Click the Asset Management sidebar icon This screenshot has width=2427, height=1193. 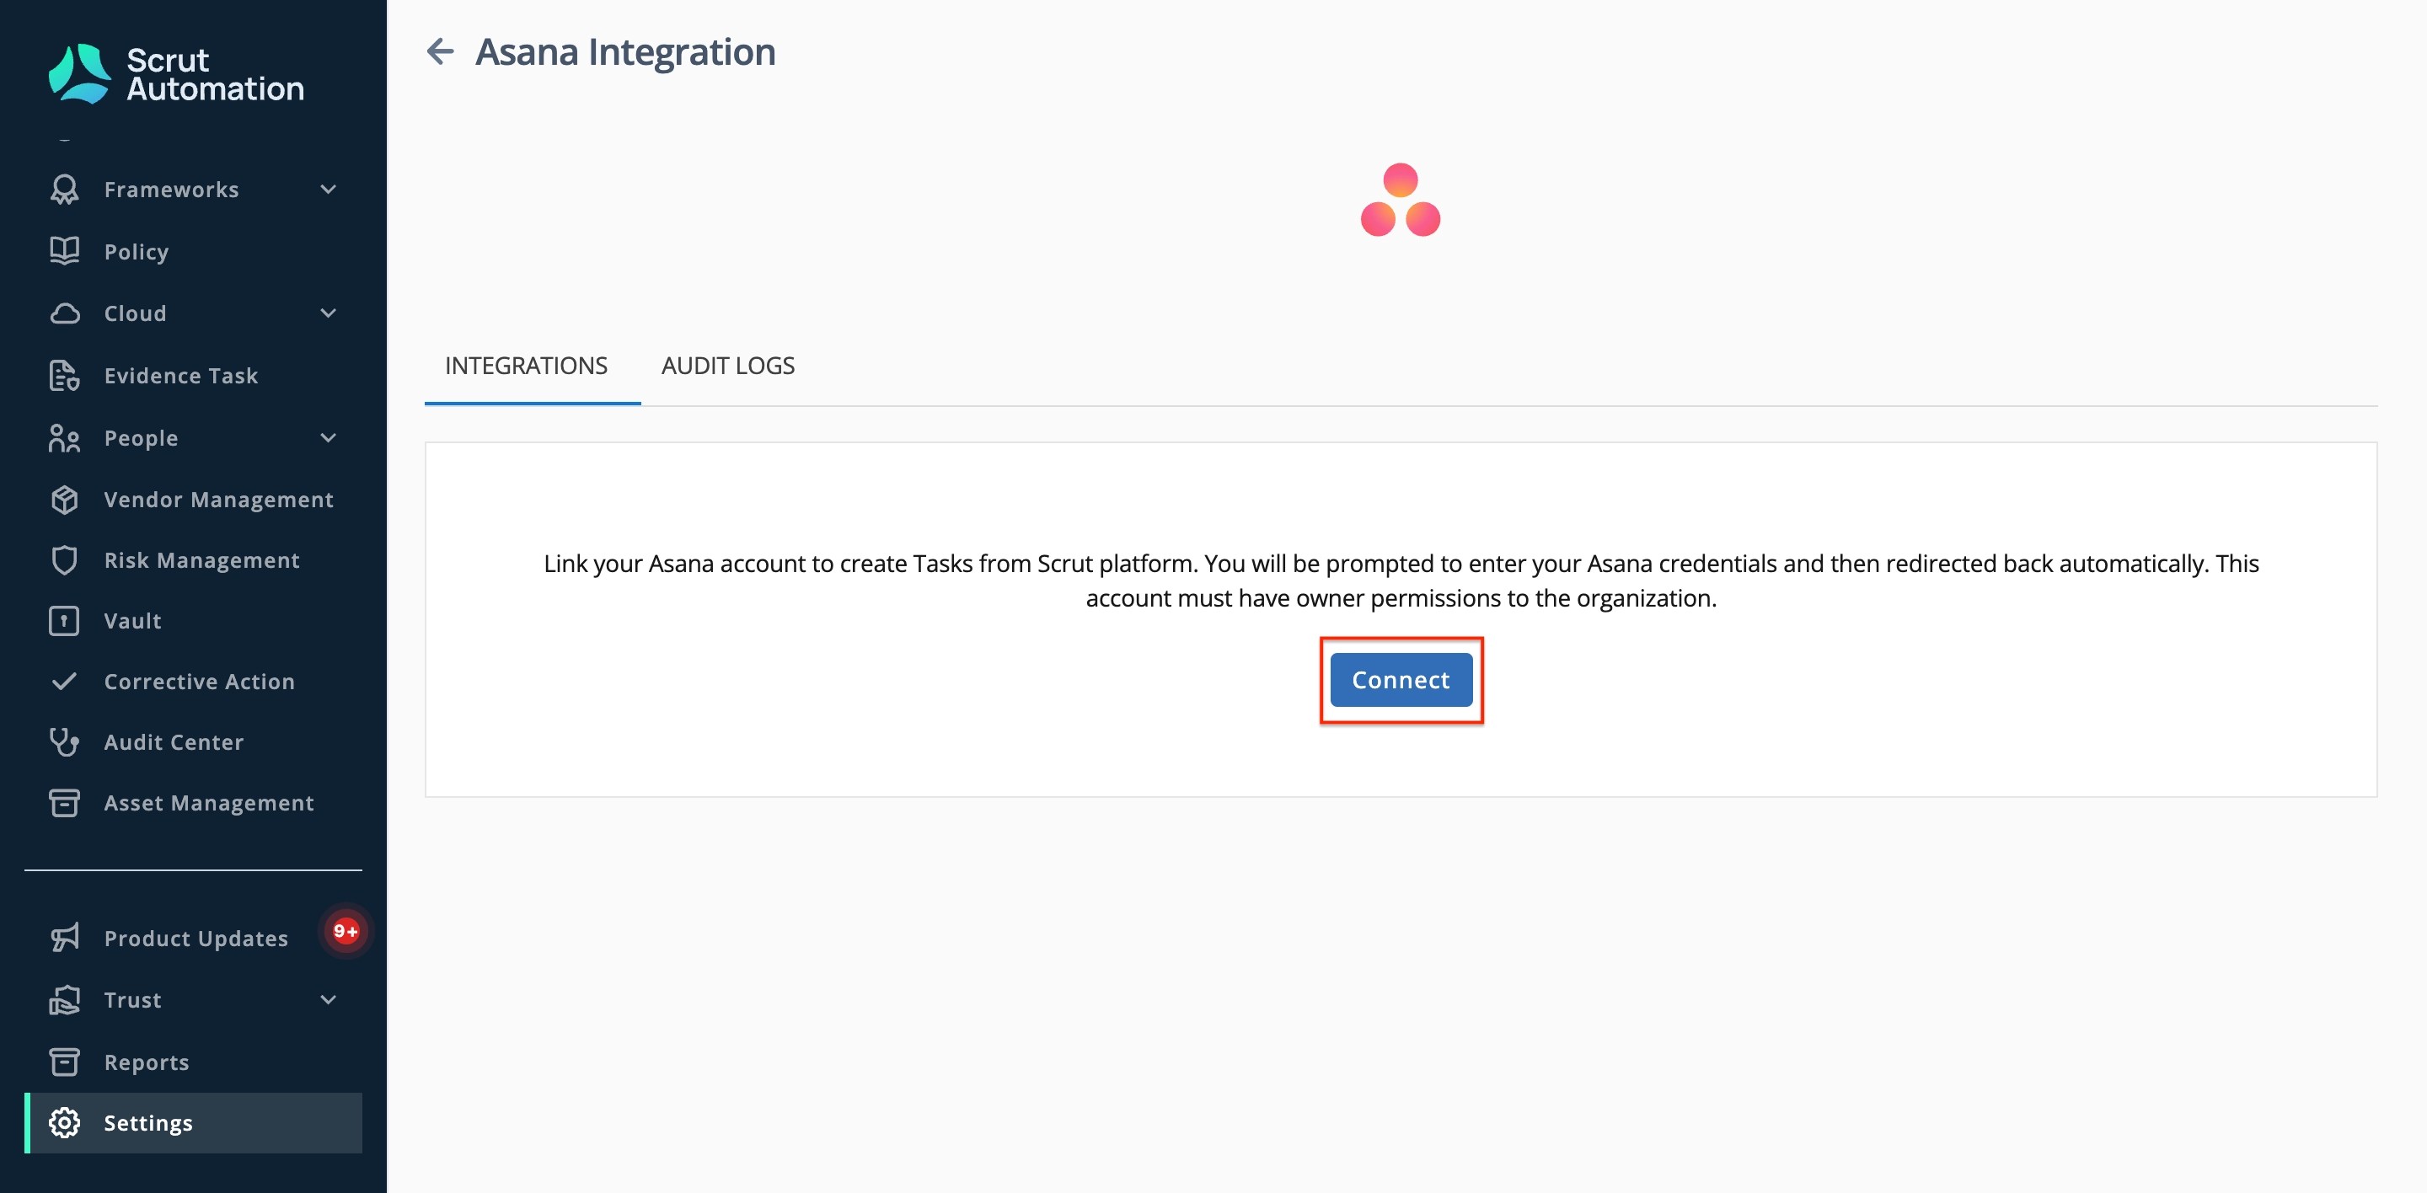tap(63, 802)
